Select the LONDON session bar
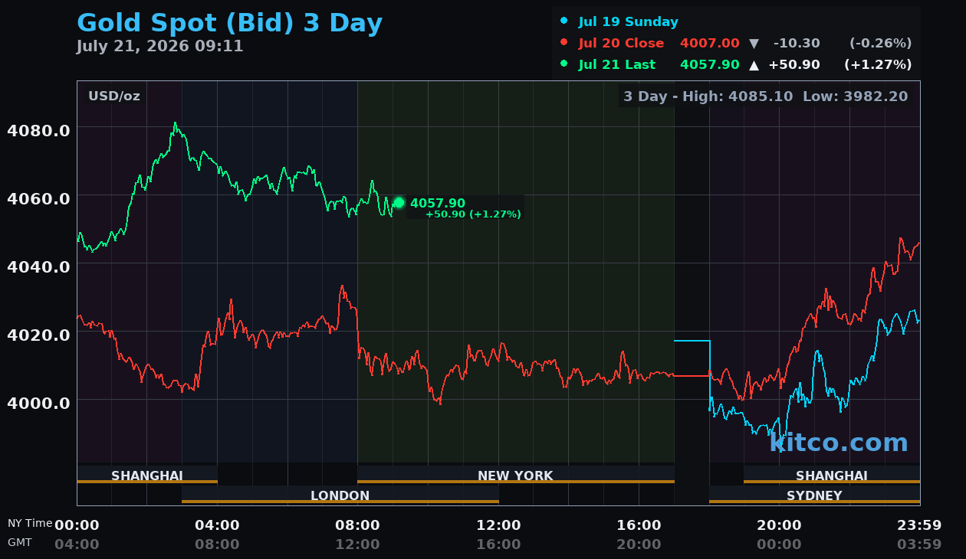The image size is (966, 559). click(340, 495)
